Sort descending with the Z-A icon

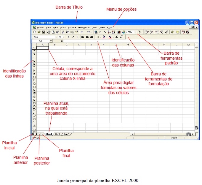pyautogui.click(x=113, y=32)
